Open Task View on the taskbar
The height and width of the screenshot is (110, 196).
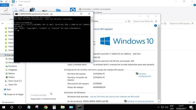20,107
